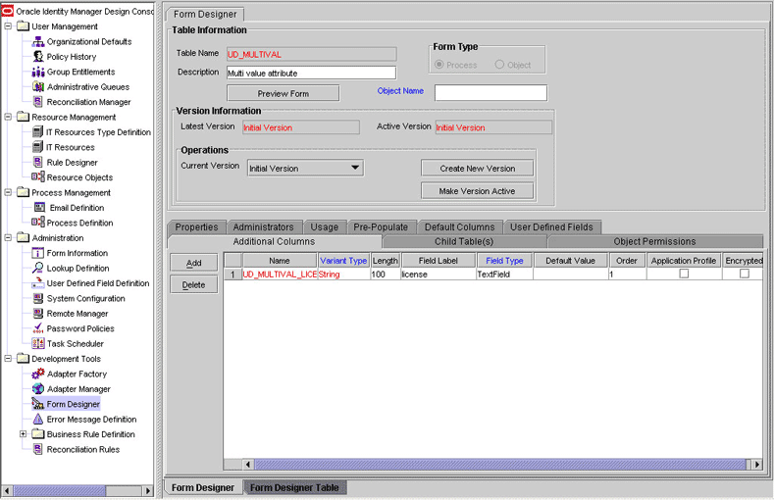Image resolution: width=774 pixels, height=500 pixels.
Task: Toggle Application Profile checkbox for license row
Action: pos(684,274)
